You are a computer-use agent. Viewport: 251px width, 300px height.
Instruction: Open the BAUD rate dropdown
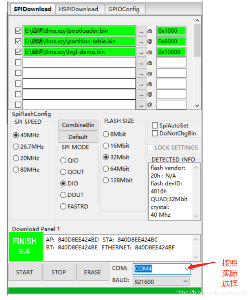click(185, 281)
